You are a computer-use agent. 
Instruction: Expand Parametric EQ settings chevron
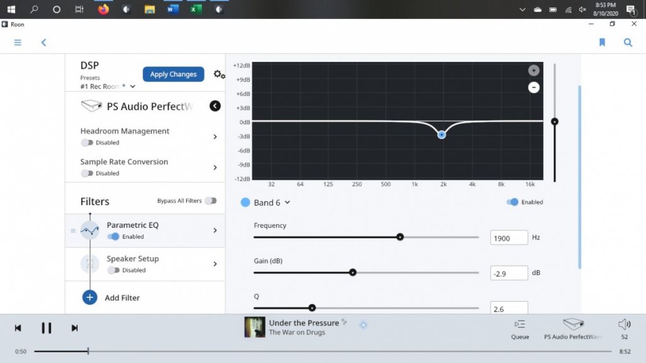pos(215,230)
